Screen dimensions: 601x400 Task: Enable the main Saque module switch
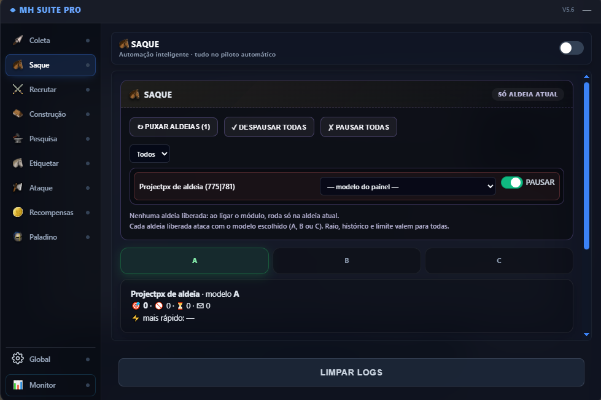tap(571, 48)
